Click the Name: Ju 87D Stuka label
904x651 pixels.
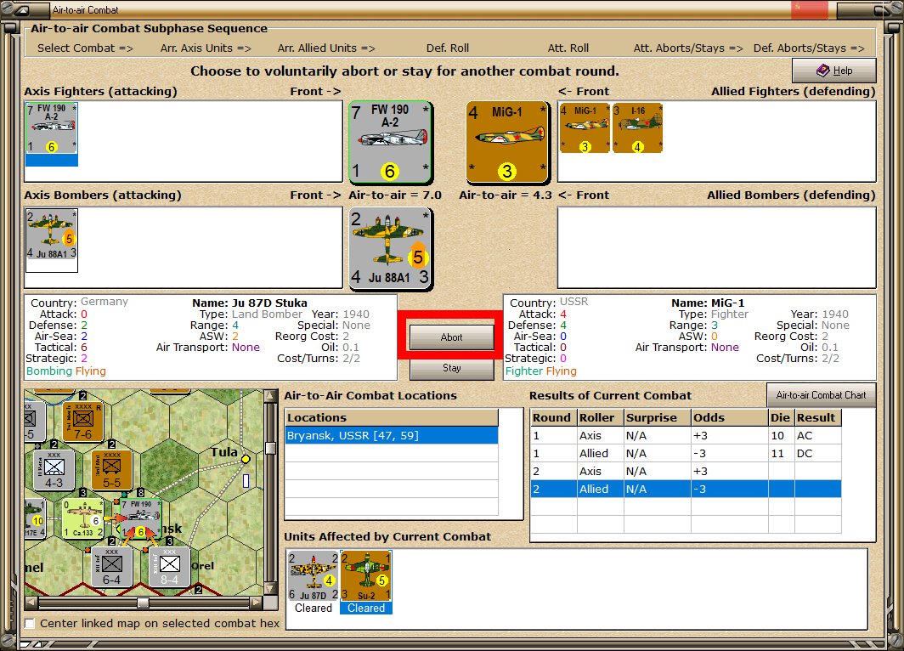250,303
